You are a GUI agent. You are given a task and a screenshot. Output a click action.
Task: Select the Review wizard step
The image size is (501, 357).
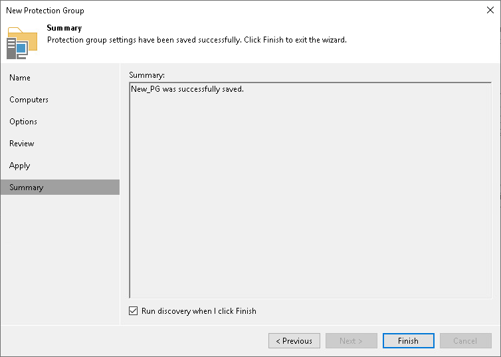pos(22,144)
